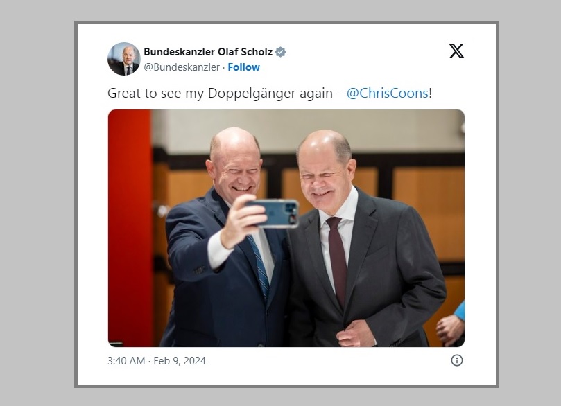Click the red pillar in the photo

click(x=130, y=228)
